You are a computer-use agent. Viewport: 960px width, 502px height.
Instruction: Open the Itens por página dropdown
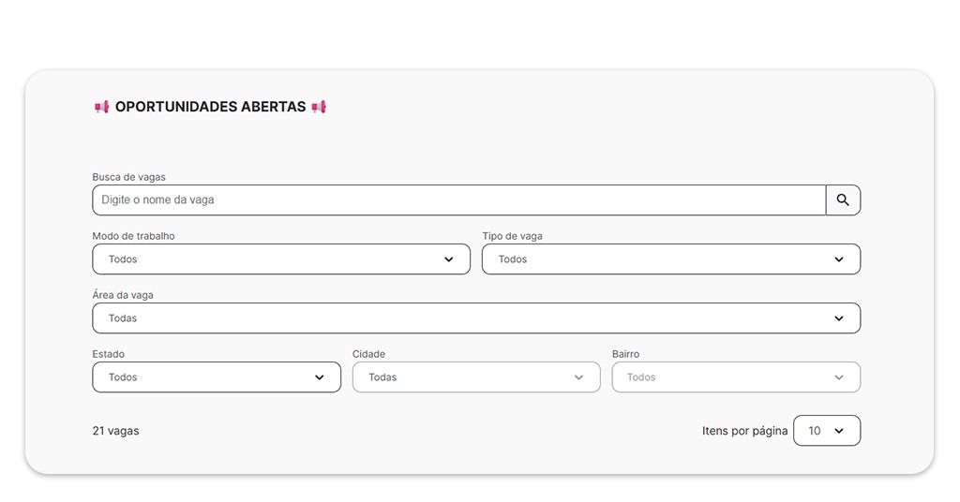826,431
